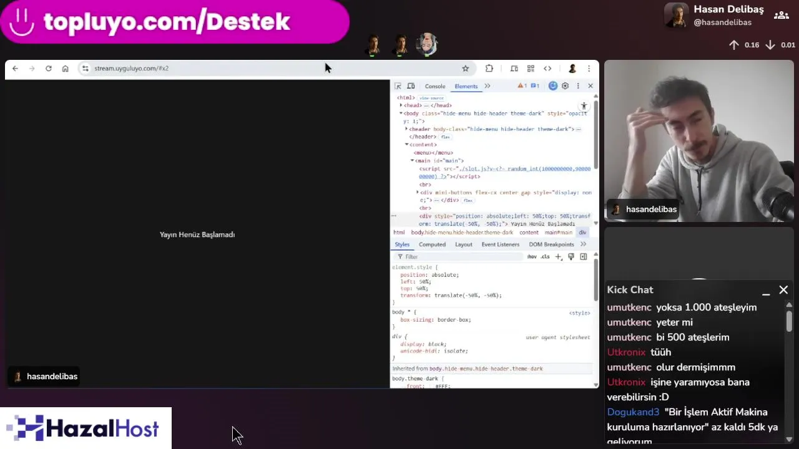This screenshot has width=799, height=449.
Task: Close the Kick Chat panel
Action: coord(783,290)
